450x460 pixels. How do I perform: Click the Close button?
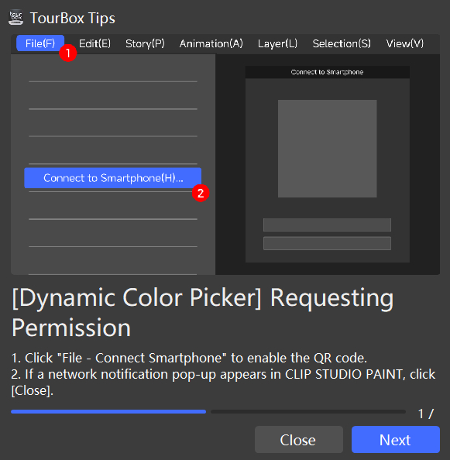[x=299, y=439]
